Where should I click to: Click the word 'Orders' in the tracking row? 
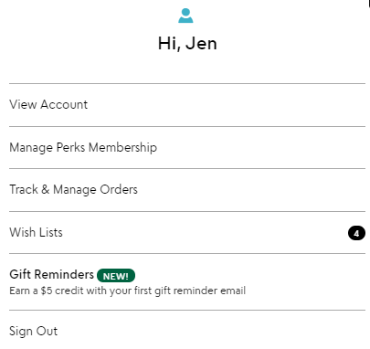[119, 189]
